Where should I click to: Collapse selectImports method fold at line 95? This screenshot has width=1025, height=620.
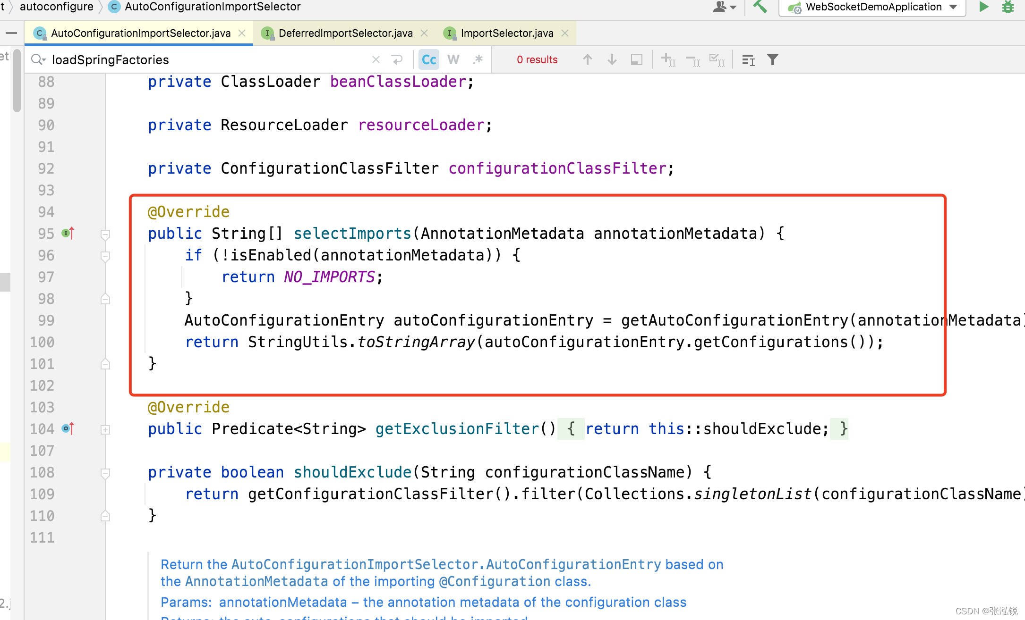pos(105,234)
